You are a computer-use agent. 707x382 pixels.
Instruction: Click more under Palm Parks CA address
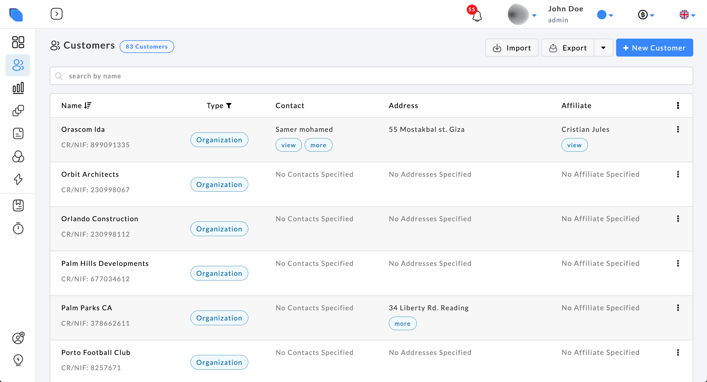[402, 324]
